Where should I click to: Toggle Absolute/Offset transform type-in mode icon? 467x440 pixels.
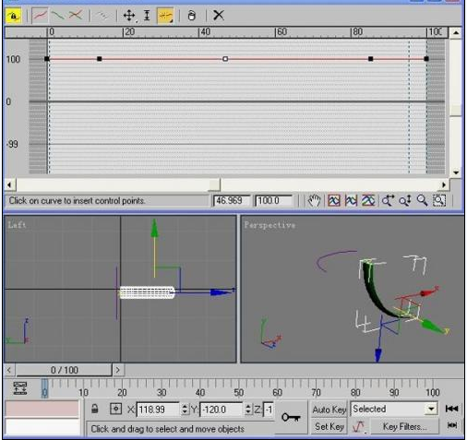point(115,410)
